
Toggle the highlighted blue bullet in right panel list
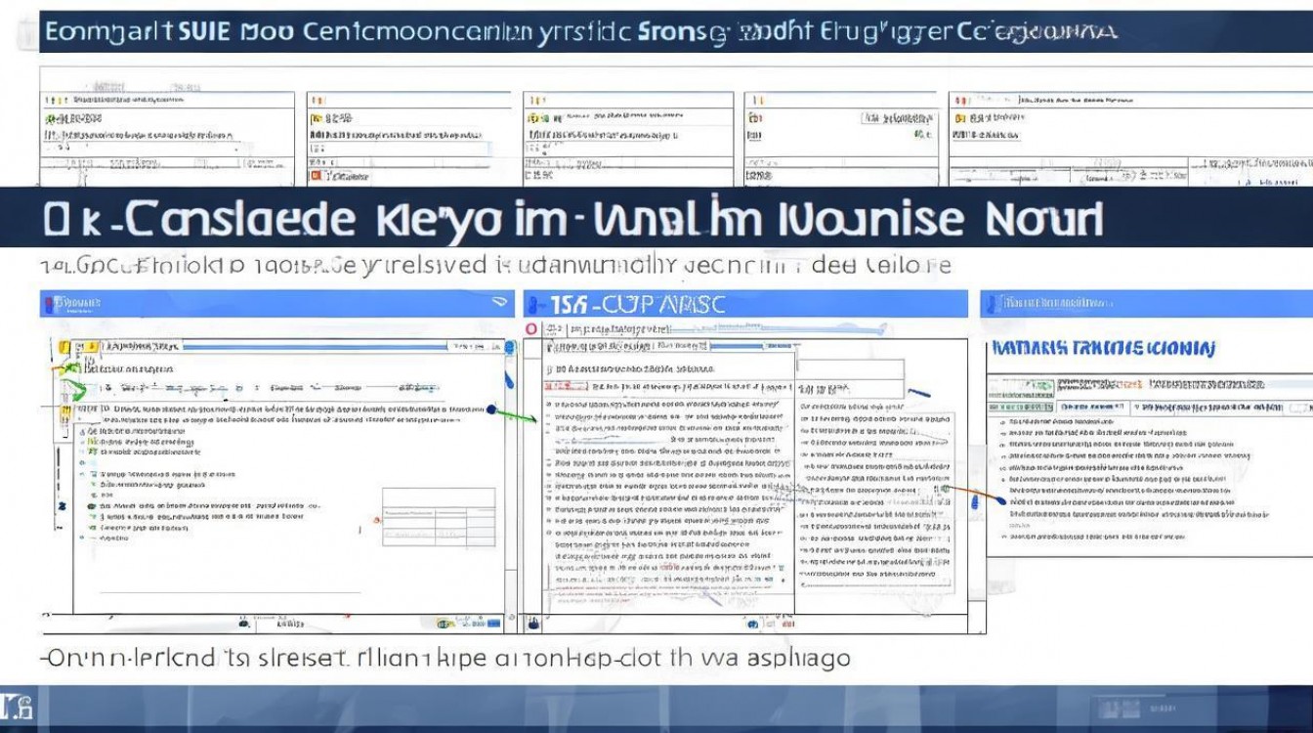point(1000,500)
